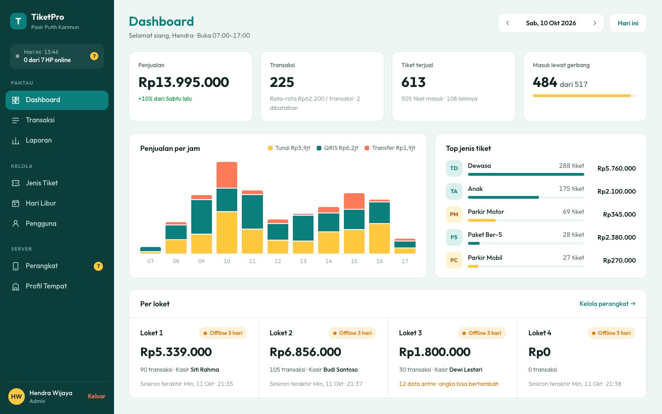Click the Rp5.760.000 Dewasa amount
Screen dimensions: 662x414
click(616, 168)
